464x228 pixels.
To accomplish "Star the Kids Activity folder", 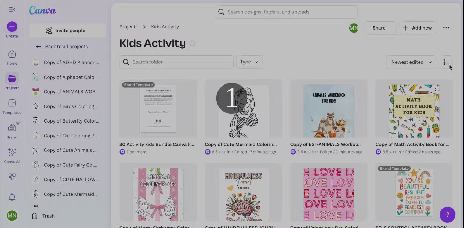I will tap(193, 43).
